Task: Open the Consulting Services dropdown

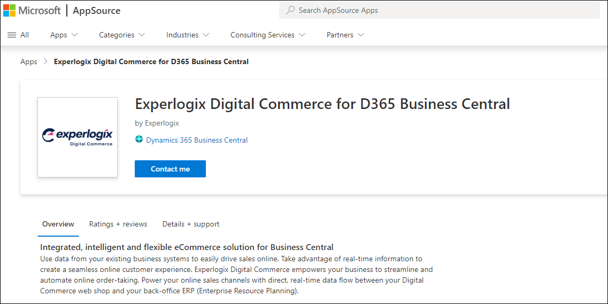Action: (x=267, y=35)
